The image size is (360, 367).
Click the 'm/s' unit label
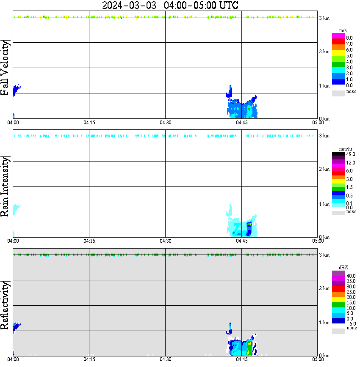coord(343,30)
